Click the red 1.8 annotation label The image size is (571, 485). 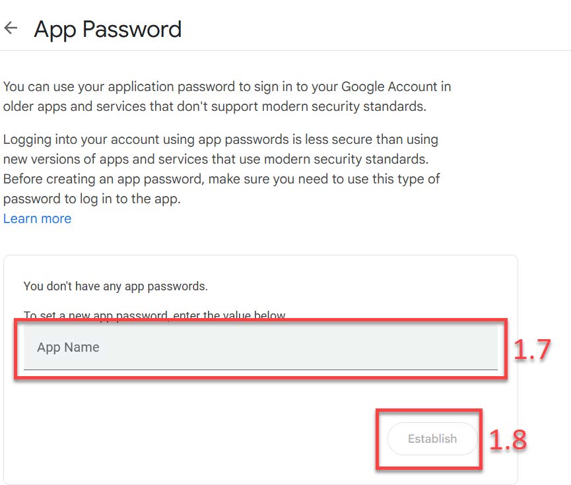(x=508, y=440)
